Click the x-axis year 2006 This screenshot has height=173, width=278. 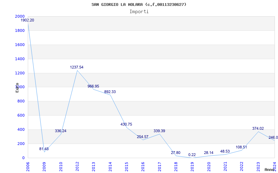point(28,167)
